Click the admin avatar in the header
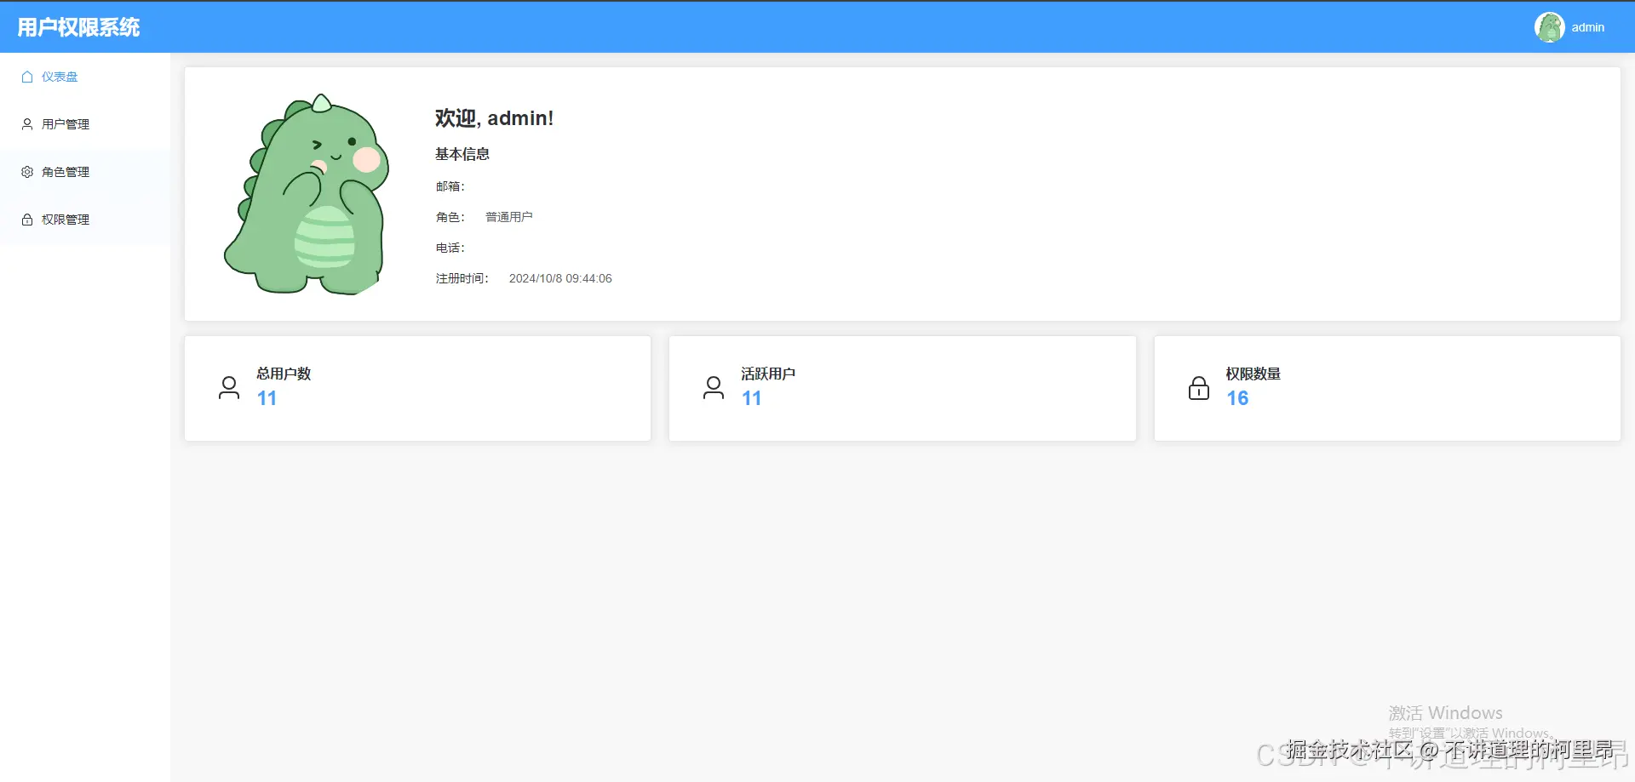Image resolution: width=1635 pixels, height=782 pixels. [1549, 27]
